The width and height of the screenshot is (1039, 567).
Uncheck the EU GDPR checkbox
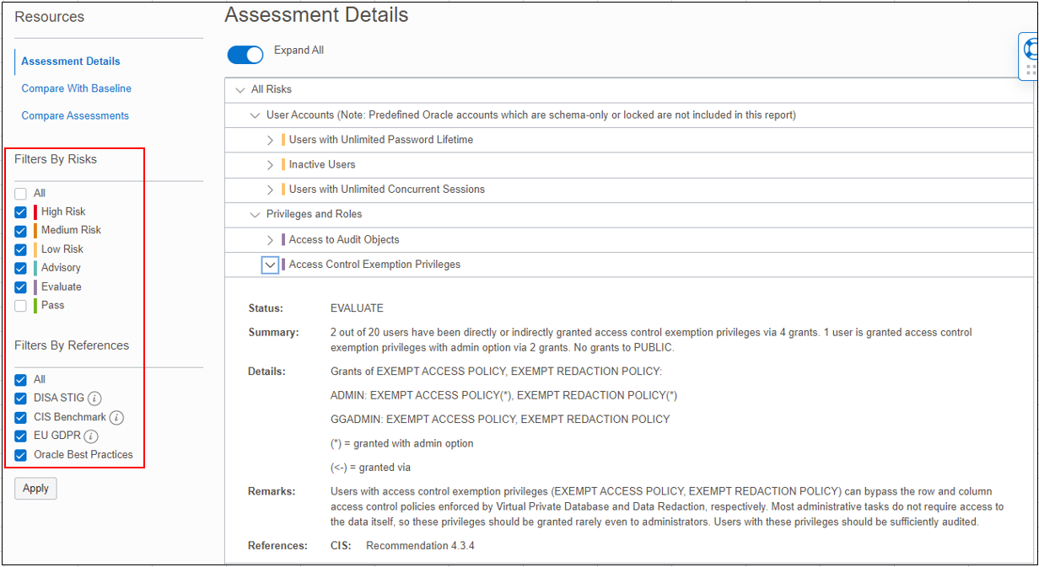21,436
